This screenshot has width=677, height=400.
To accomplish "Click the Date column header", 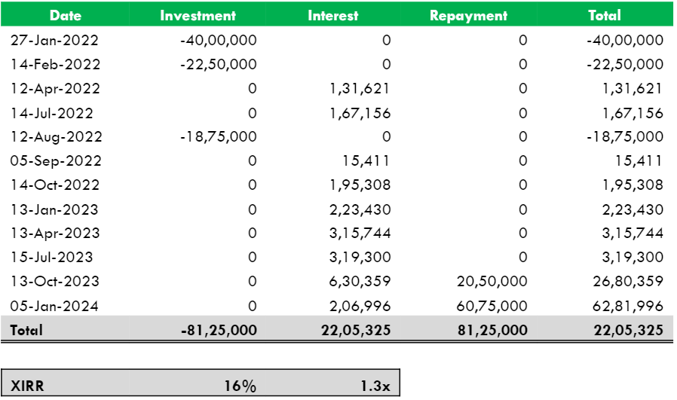I will [x=65, y=15].
